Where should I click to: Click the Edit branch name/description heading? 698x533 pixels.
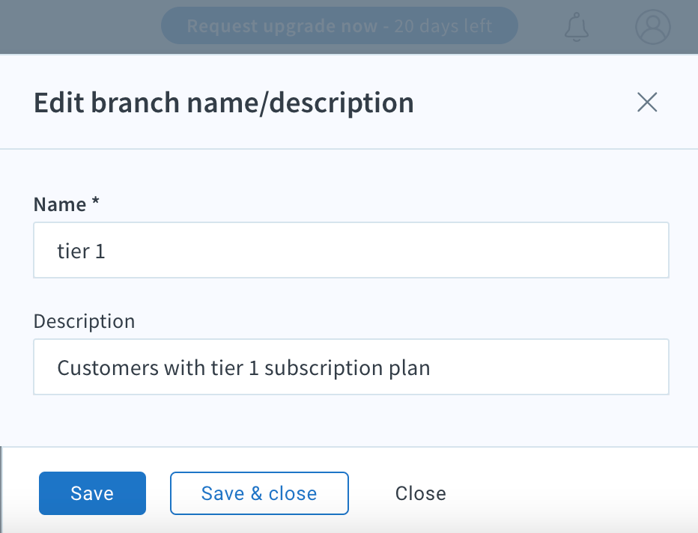tap(224, 103)
